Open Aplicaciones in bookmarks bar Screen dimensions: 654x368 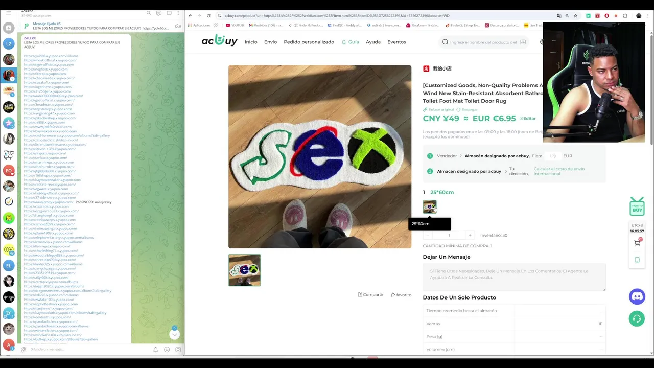pyautogui.click(x=199, y=25)
